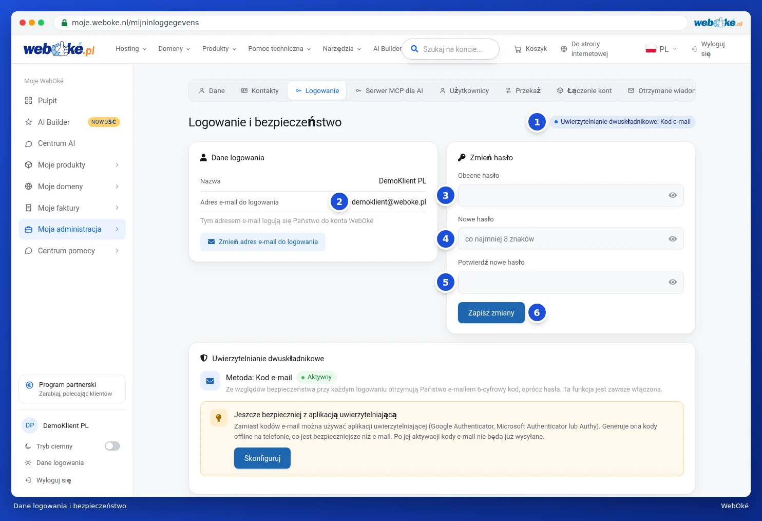This screenshot has width=762, height=521.
Task: Click the Moje domeny globe icon
Action: coord(28,187)
